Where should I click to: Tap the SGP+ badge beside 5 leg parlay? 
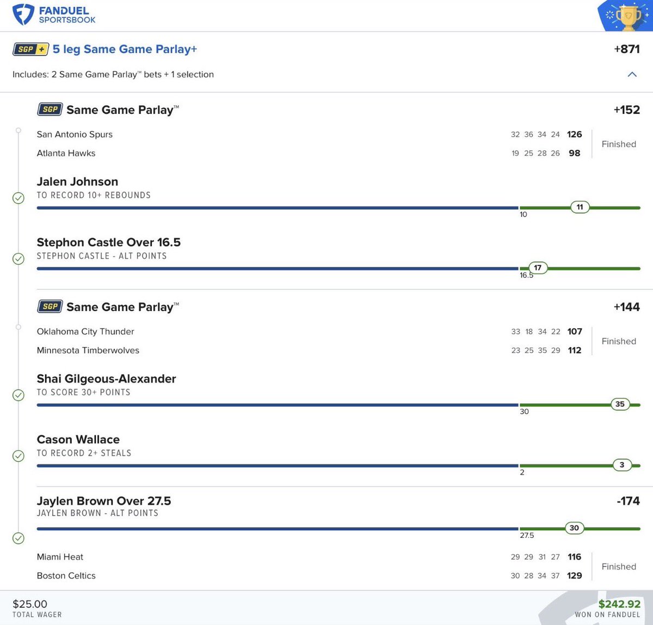click(30, 49)
